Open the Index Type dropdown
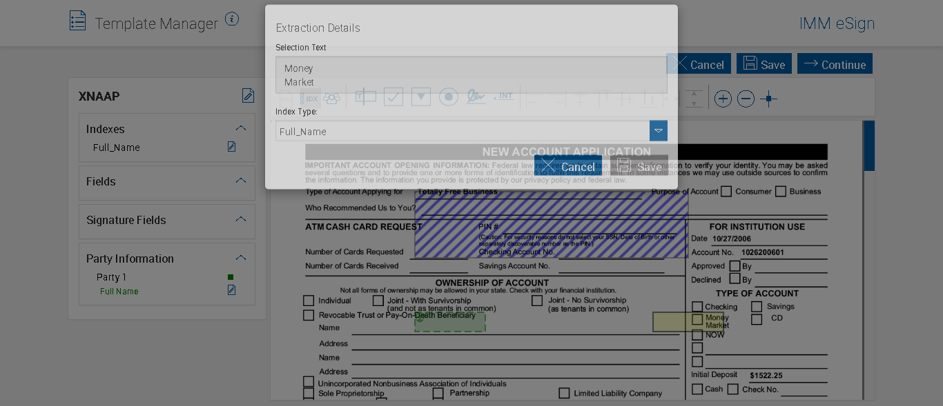943x406 pixels. [x=658, y=131]
